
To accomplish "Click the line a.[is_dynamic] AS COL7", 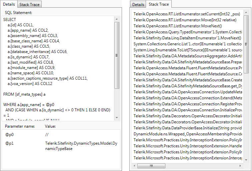I will click(28, 57).
